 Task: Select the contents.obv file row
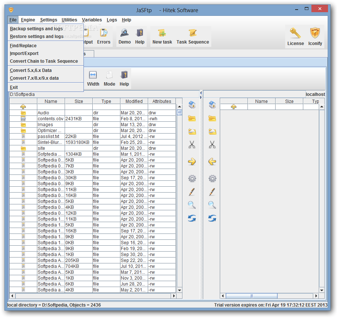click(93, 119)
